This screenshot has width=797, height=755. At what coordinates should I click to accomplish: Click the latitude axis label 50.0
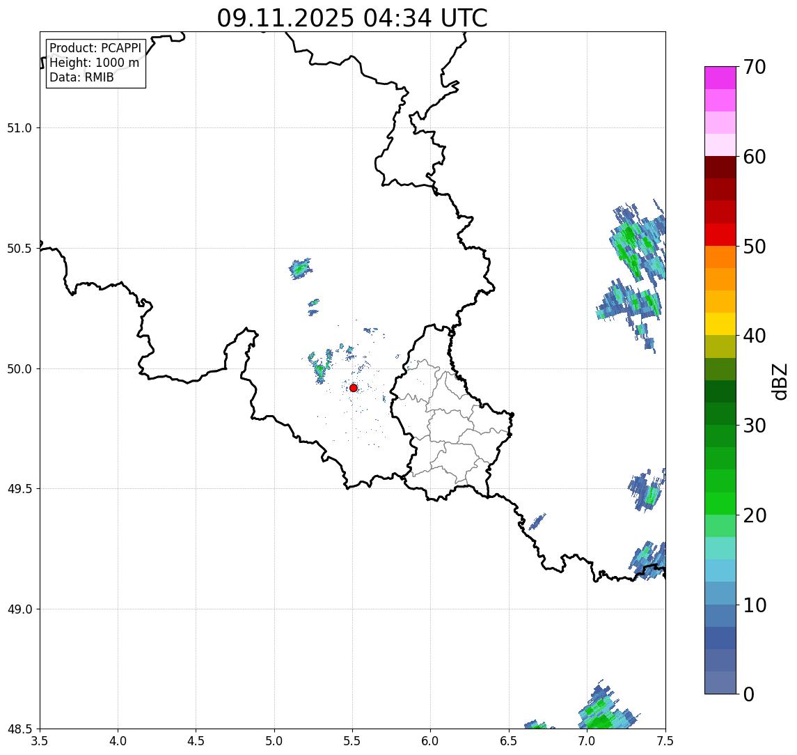(19, 369)
